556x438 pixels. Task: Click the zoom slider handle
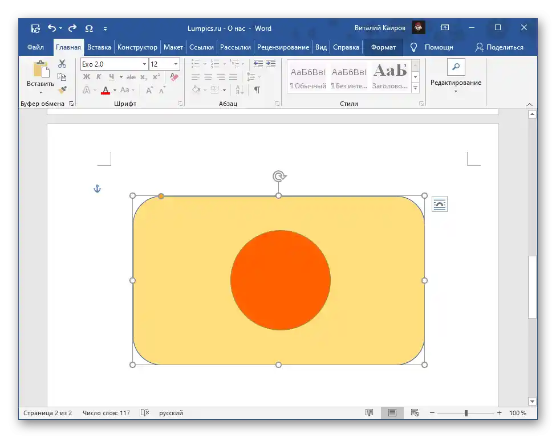[x=466, y=413]
